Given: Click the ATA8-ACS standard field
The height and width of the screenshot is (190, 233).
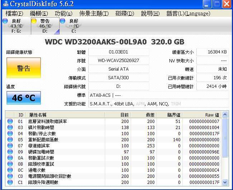Looking at the screenshot, I should (x=159, y=95).
